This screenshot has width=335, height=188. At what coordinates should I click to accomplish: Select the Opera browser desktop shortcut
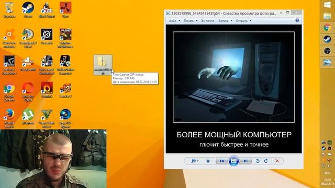tap(28, 92)
